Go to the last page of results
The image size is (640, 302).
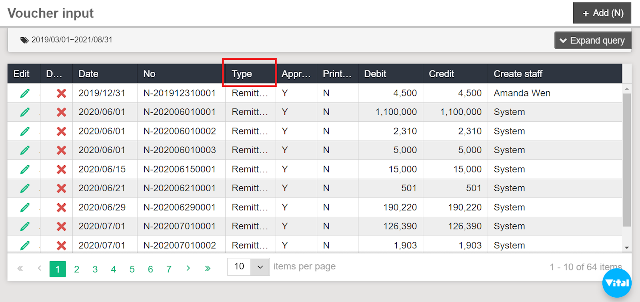point(208,268)
